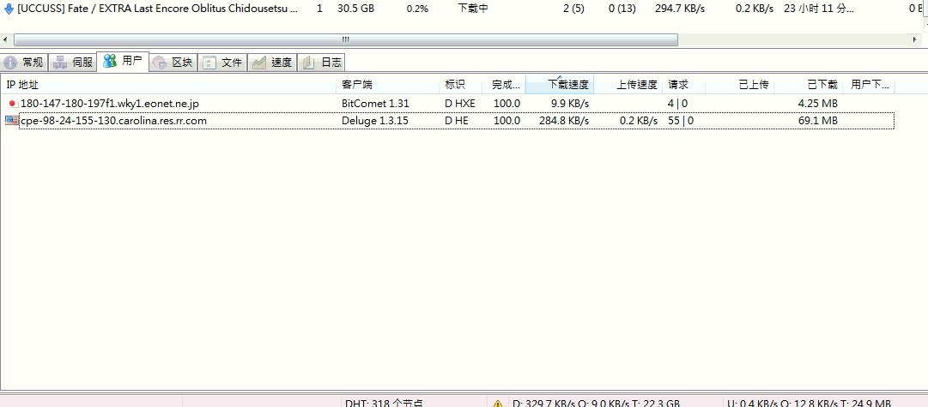Click the 4 | 0 requests cell
Image resolution: width=928 pixels, height=407 pixels.
677,104
